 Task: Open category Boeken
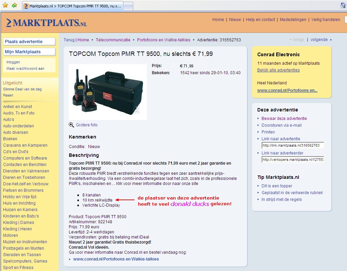coord(10,139)
